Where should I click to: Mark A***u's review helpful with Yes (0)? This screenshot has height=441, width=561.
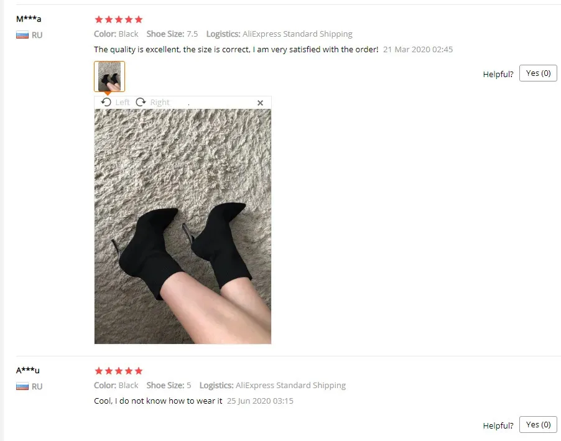point(538,425)
